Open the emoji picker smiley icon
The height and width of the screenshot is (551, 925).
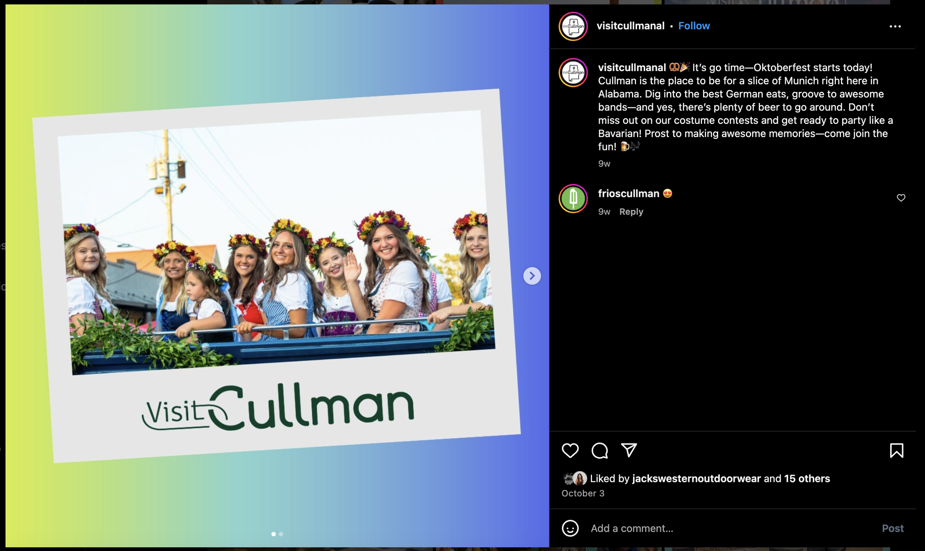[570, 528]
